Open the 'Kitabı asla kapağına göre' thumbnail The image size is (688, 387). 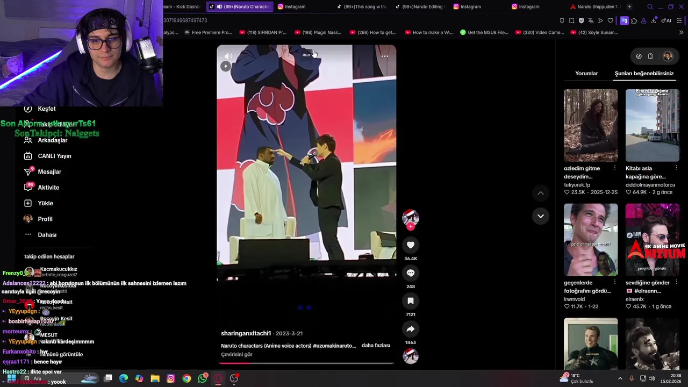653,125
